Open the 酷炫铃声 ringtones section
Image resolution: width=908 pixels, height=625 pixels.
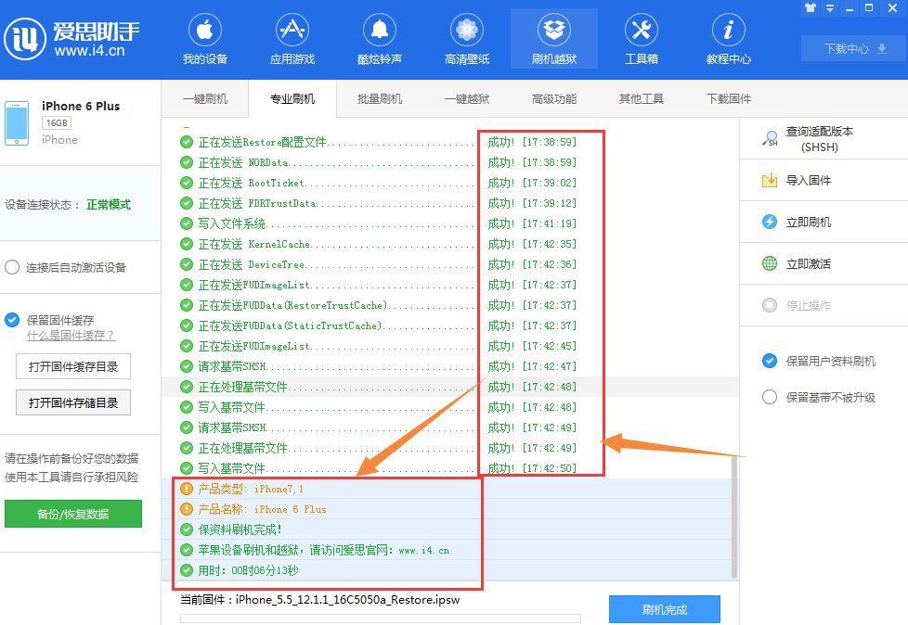pyautogui.click(x=380, y=39)
